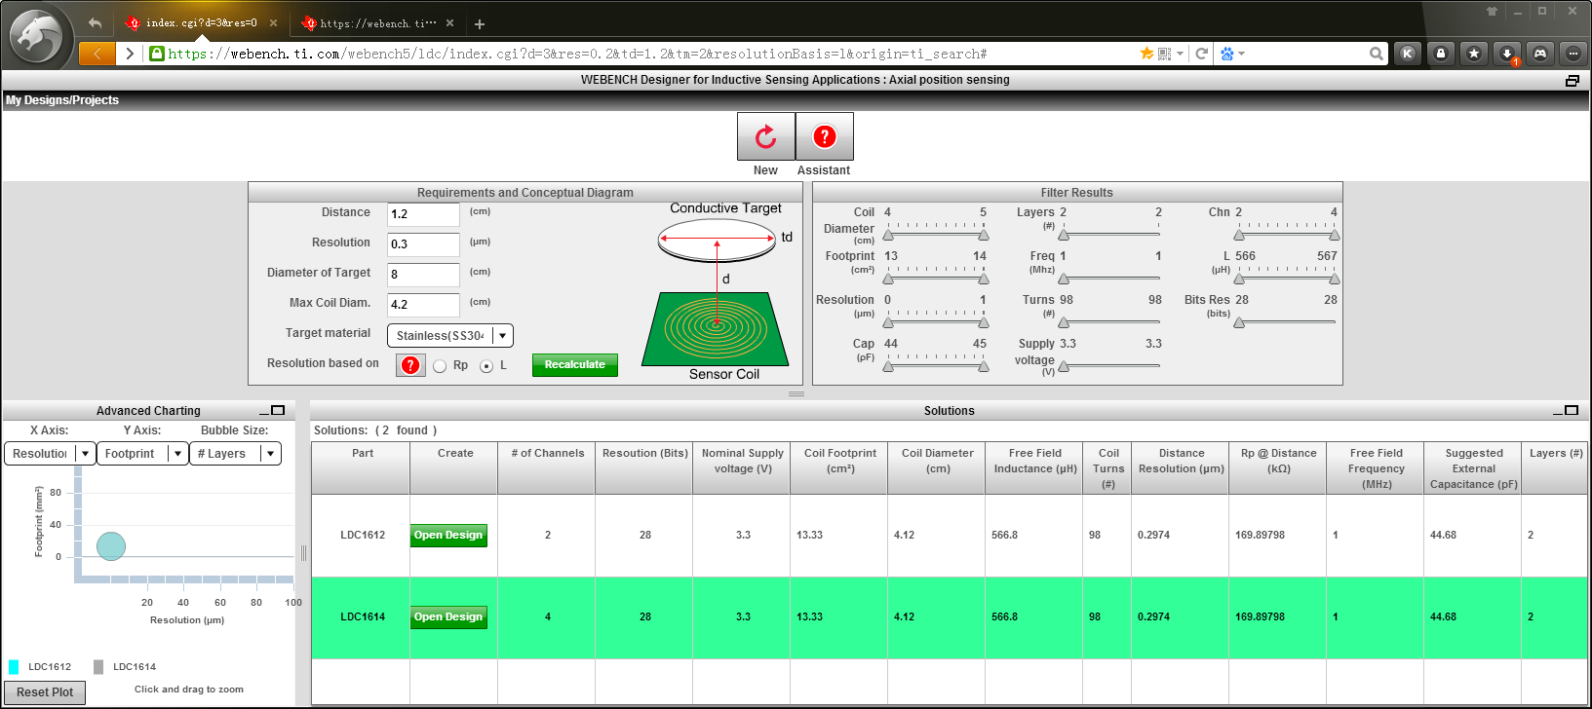Sort by the Rp @ Distance column header
Image resolution: width=1592 pixels, height=709 pixels.
(1278, 468)
